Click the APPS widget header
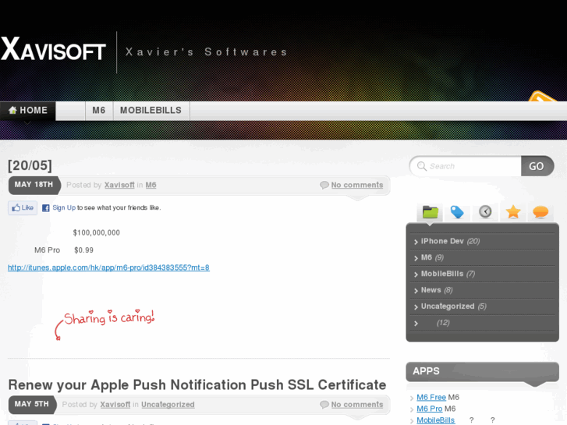Viewport: 567px width, 425px height. tap(483, 371)
